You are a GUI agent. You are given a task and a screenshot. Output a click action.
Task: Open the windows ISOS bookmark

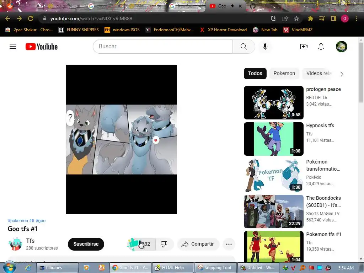coord(122,30)
